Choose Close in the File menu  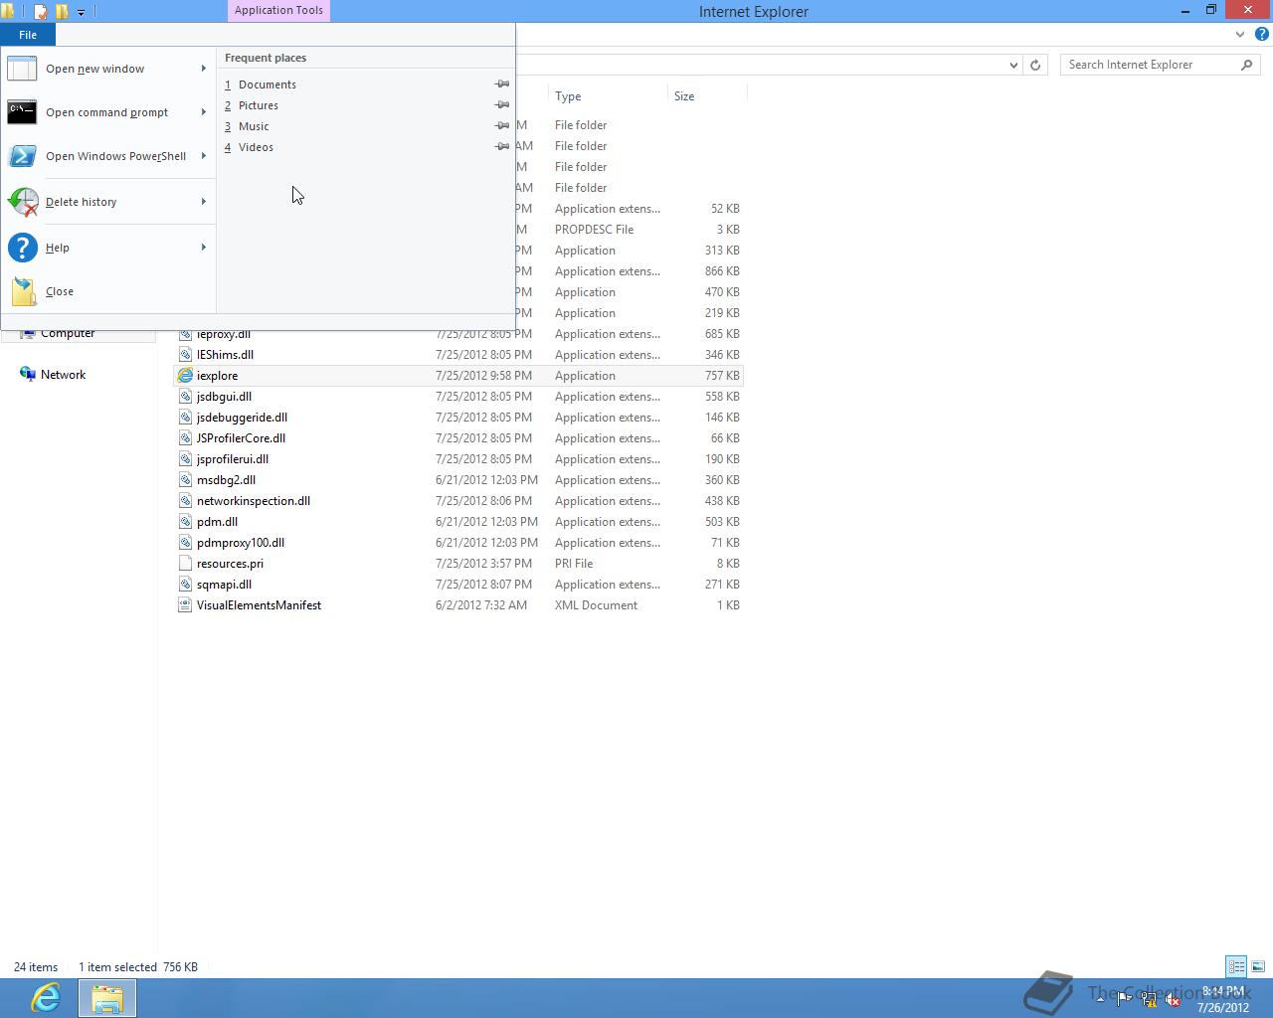(x=108, y=291)
